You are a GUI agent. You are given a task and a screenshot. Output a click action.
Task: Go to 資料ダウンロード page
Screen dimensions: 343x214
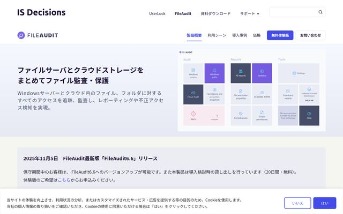(x=215, y=13)
